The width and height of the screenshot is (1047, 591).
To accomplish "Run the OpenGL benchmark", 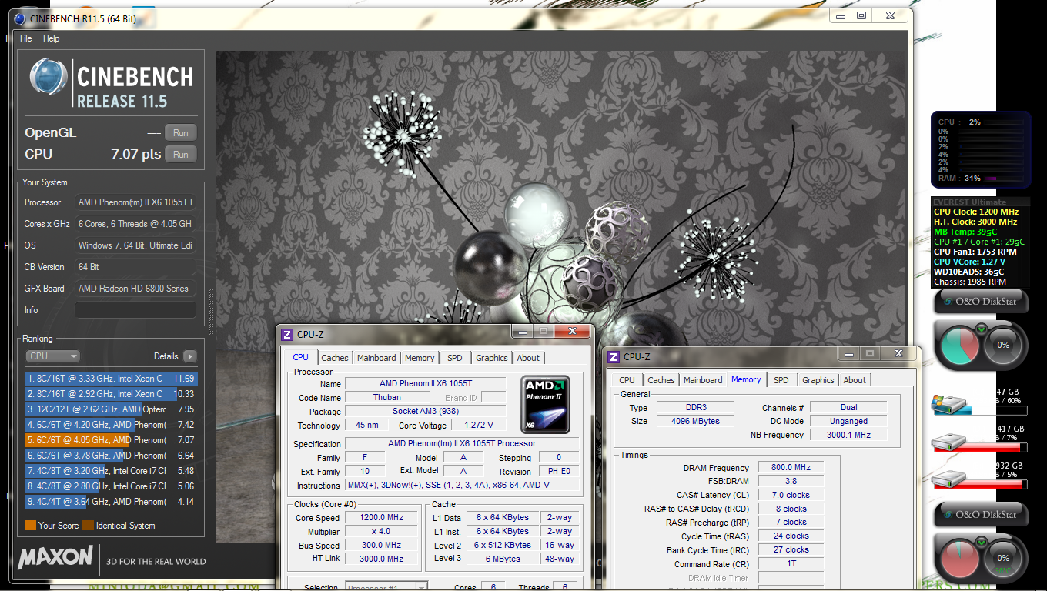I will click(x=181, y=133).
